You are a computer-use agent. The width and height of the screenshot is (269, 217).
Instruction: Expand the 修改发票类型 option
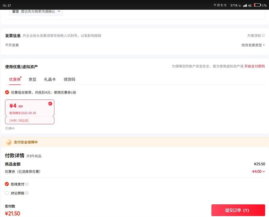point(253,45)
